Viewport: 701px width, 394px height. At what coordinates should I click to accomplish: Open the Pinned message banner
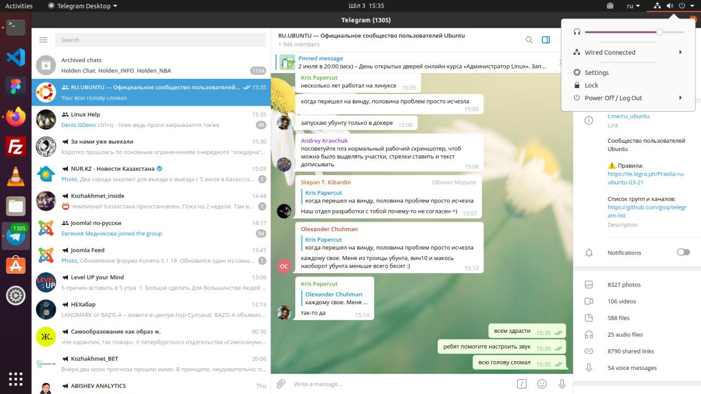click(421, 62)
